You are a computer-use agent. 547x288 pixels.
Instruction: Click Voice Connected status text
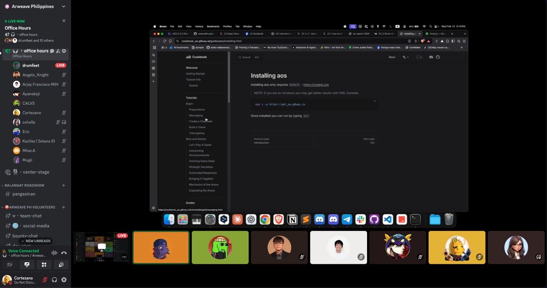(x=23, y=251)
